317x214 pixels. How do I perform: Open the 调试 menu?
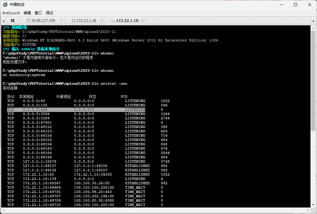point(49,13)
